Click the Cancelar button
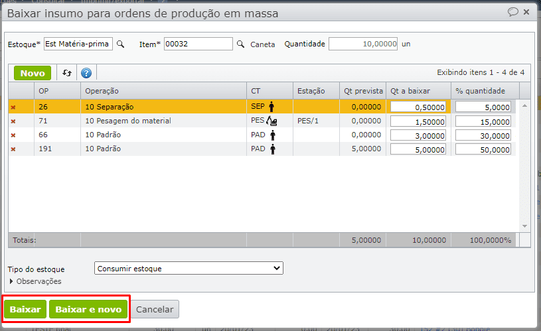This screenshot has width=541, height=331. tap(155, 309)
